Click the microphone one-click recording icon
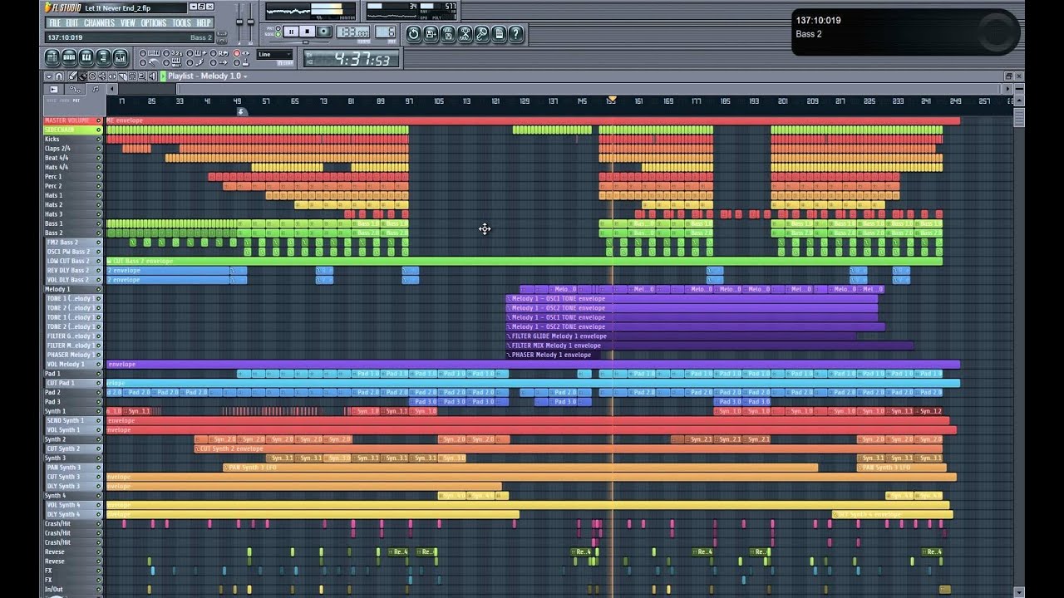This screenshot has height=598, width=1064. click(482, 34)
